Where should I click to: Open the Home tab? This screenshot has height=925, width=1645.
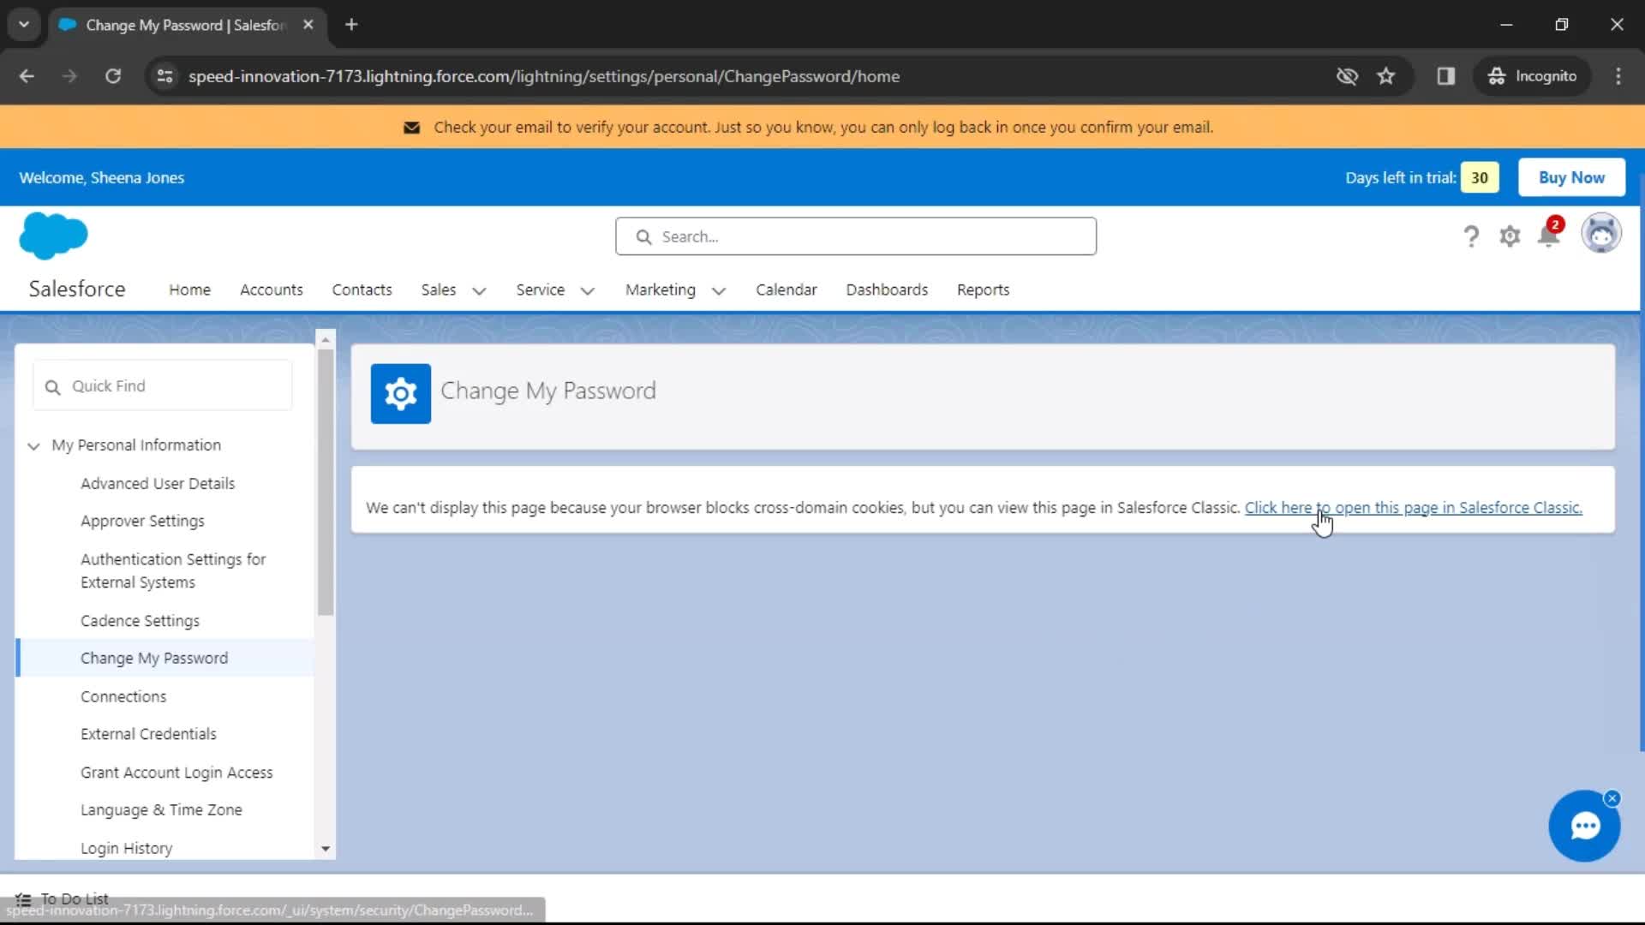(189, 289)
